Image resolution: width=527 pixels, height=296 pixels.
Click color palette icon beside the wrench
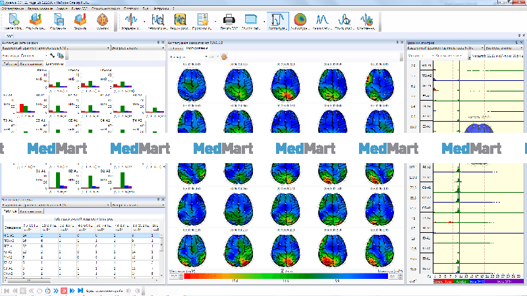61,55
